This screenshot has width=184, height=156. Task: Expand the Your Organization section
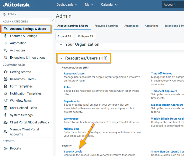(61, 44)
